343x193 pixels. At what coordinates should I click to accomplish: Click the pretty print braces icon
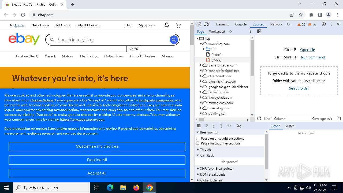(259, 118)
